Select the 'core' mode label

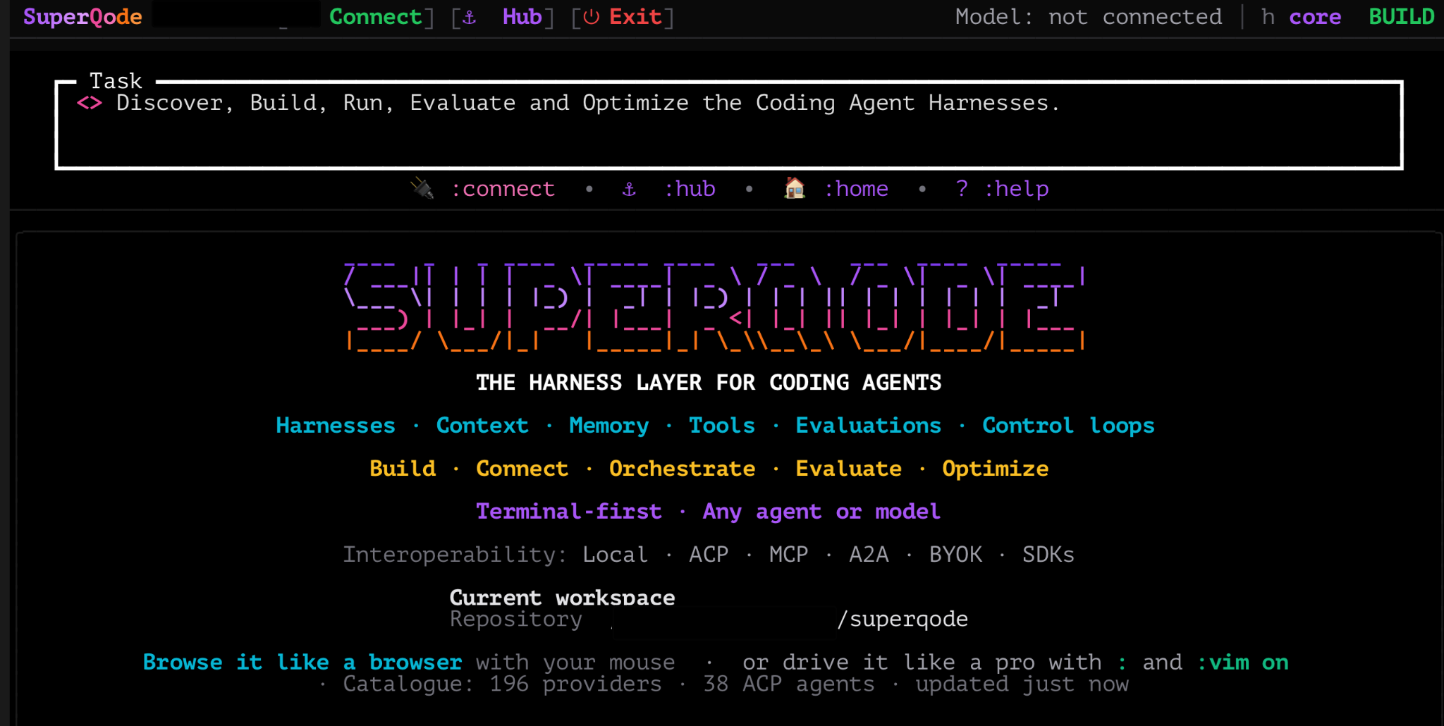tap(1315, 17)
